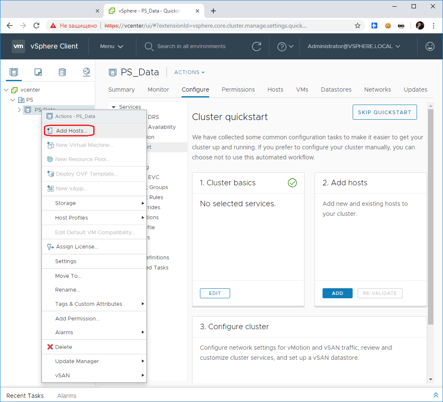The height and width of the screenshot is (402, 443).
Task: Switch to the Networks tab
Action: coord(377,90)
